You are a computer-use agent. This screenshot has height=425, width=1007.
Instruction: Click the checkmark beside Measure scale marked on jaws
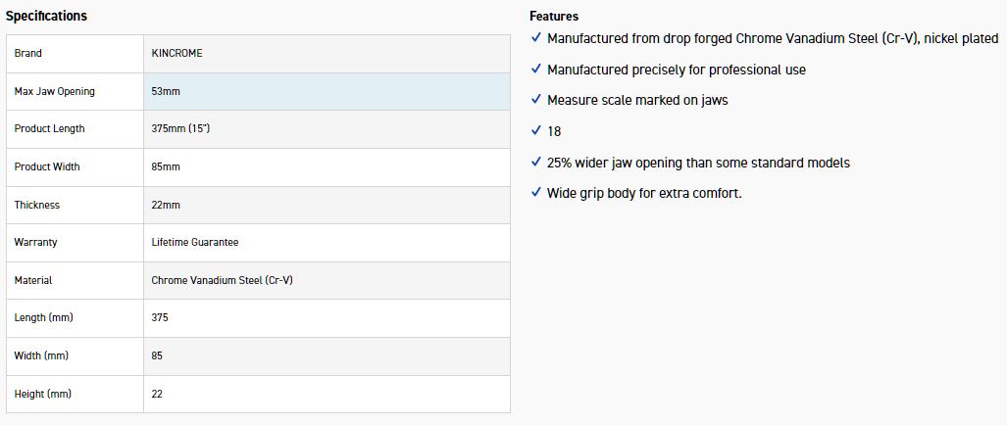[x=535, y=100]
